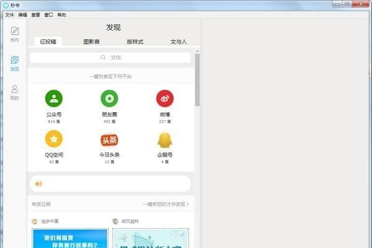Click the 有奖征稿 section heading

(42, 204)
